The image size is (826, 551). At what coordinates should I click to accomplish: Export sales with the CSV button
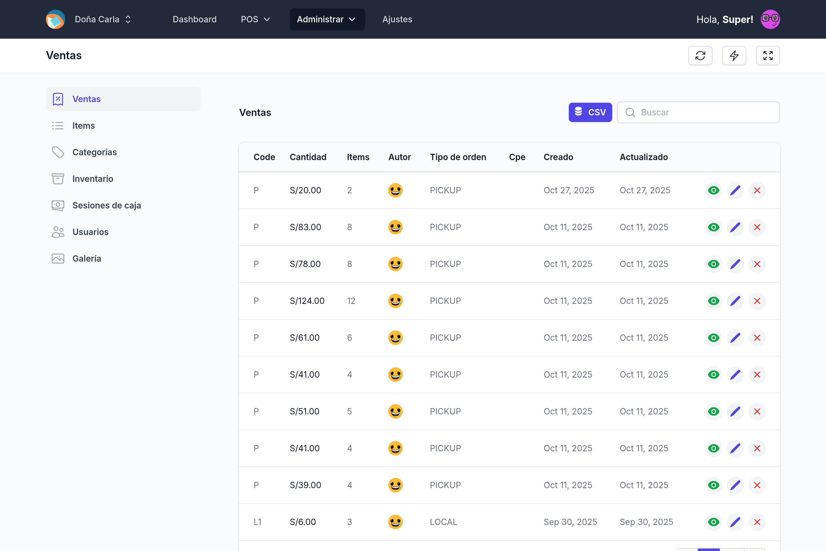tap(590, 112)
